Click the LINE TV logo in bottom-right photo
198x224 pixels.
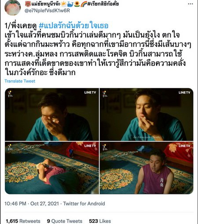(184, 146)
